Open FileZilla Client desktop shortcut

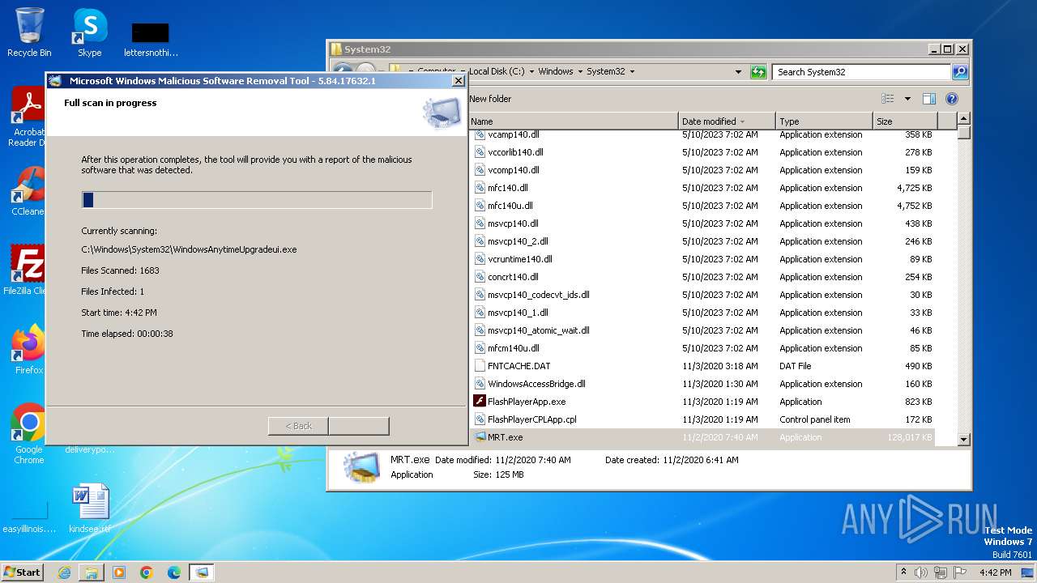(x=28, y=270)
